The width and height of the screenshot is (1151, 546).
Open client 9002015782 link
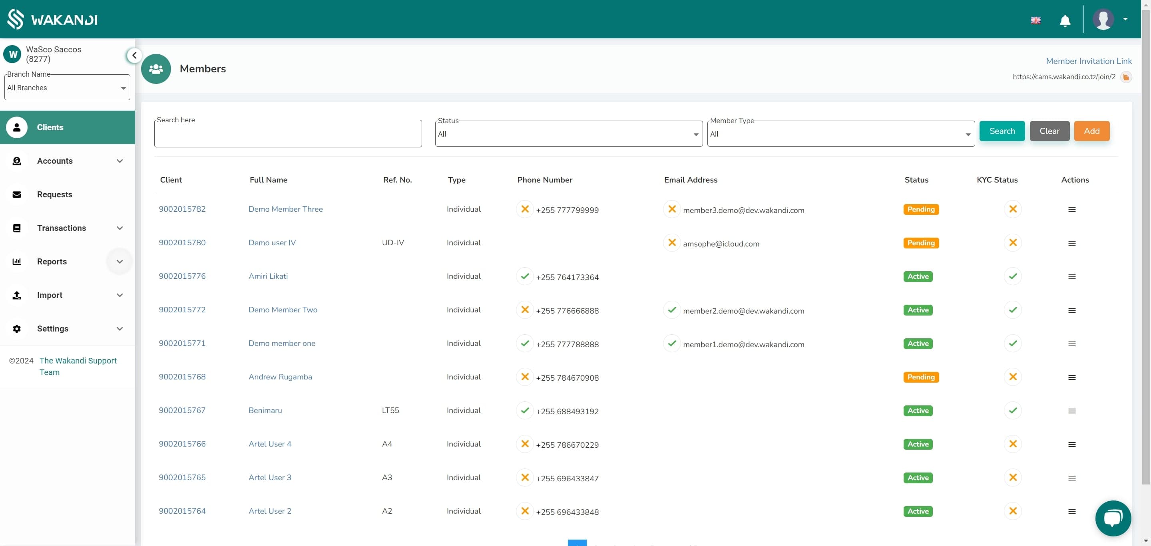[x=182, y=209]
